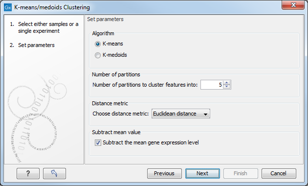Click the Next button

[x=202, y=173]
